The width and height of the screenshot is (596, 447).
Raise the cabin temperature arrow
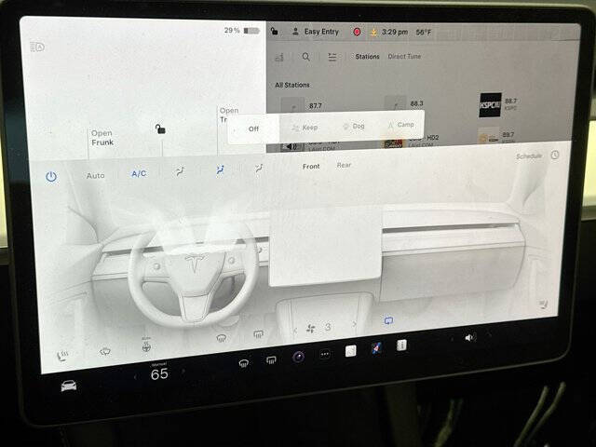[x=184, y=371]
